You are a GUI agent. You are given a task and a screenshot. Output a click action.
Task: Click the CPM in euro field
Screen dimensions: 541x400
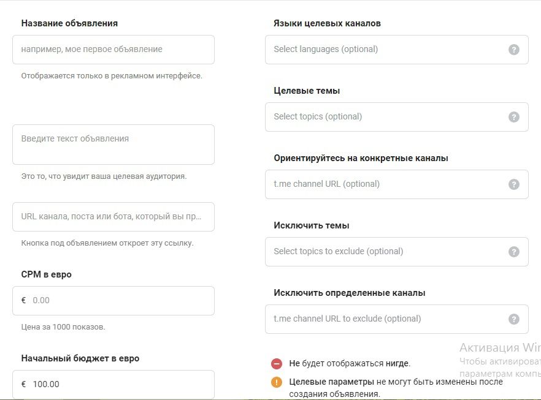(x=120, y=301)
